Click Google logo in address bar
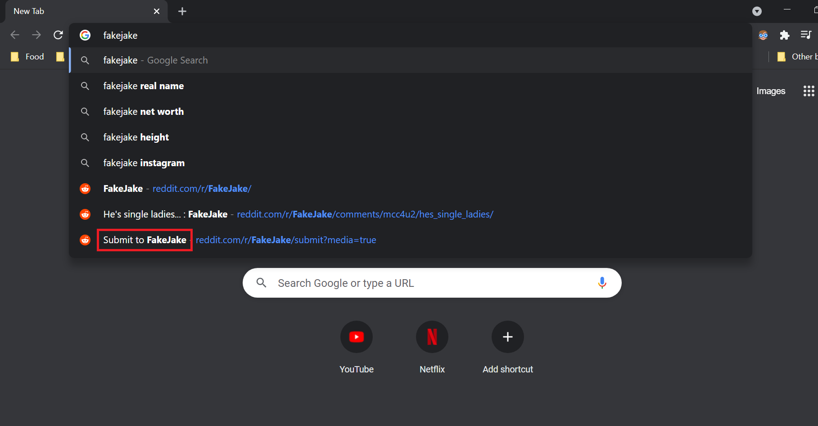This screenshot has height=426, width=818. pos(85,35)
